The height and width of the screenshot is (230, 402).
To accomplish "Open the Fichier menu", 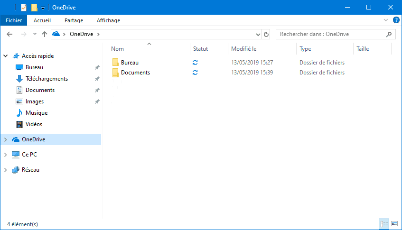I will tap(14, 20).
